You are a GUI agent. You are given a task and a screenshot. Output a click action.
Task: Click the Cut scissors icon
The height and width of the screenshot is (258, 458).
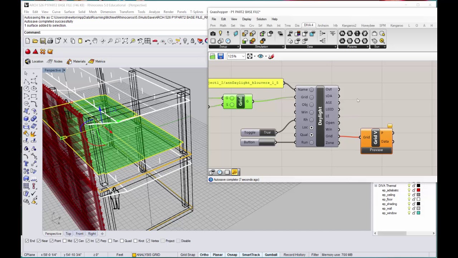coord(65,41)
